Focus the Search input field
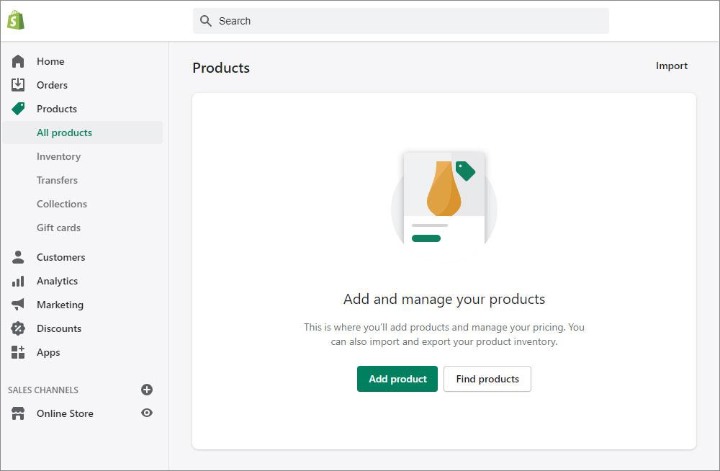The width and height of the screenshot is (720, 471). pos(401,21)
